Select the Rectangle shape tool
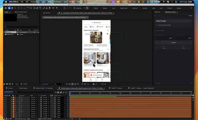This screenshot has height=120, width=198. coord(34,8)
